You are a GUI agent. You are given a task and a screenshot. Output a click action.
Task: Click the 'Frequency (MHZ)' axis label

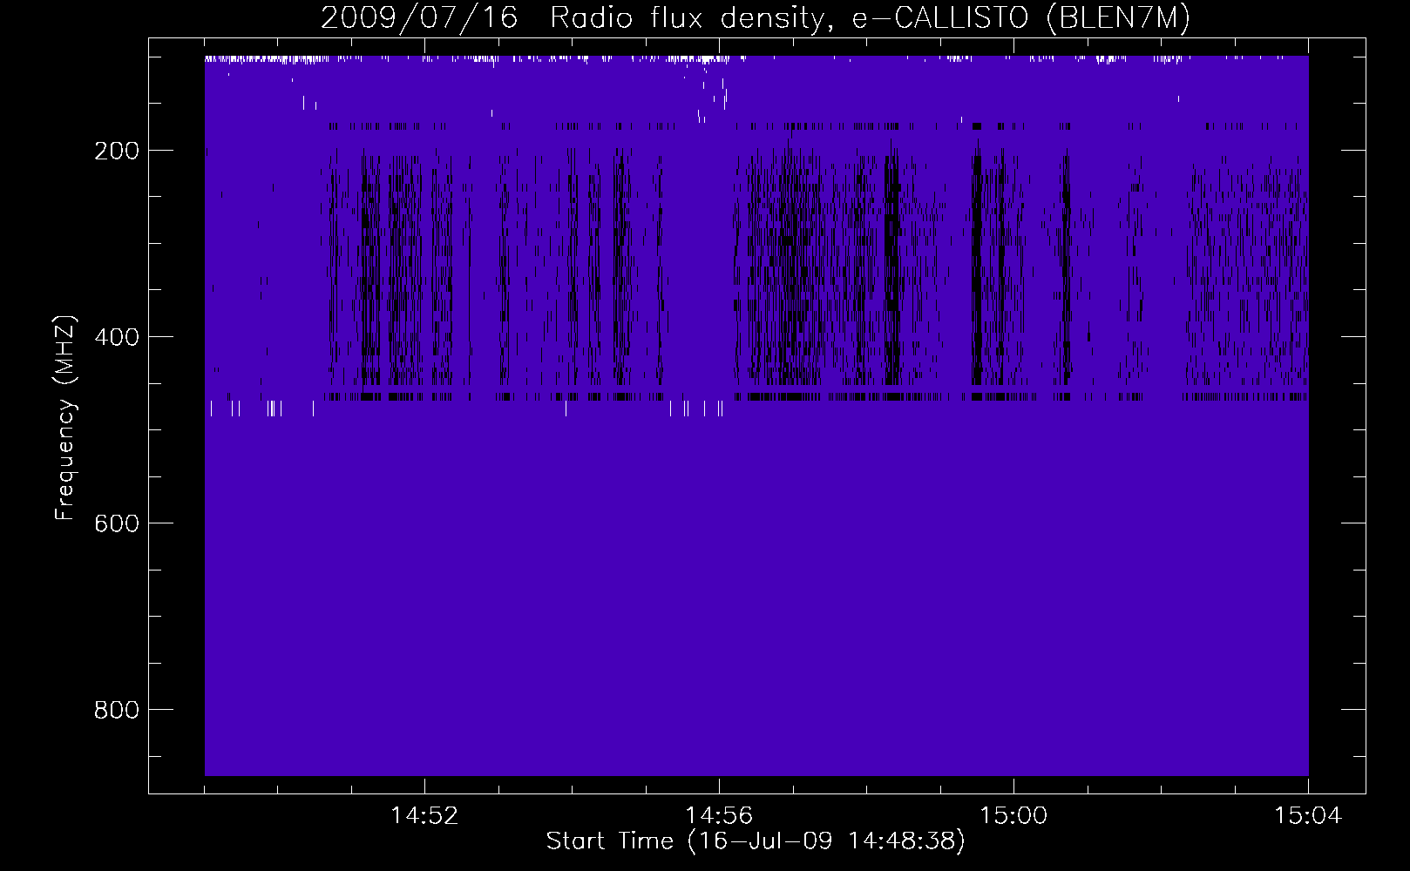point(66,418)
